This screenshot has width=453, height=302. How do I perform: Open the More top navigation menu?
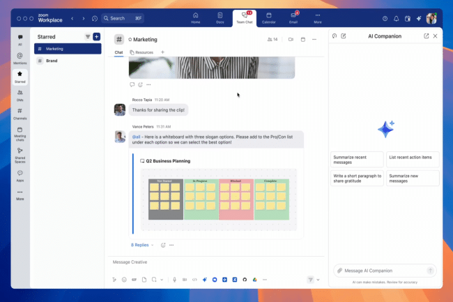(318, 18)
